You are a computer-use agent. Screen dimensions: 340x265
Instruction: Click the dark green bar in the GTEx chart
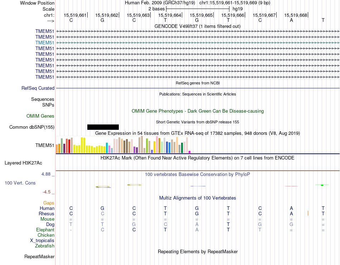click(182, 148)
